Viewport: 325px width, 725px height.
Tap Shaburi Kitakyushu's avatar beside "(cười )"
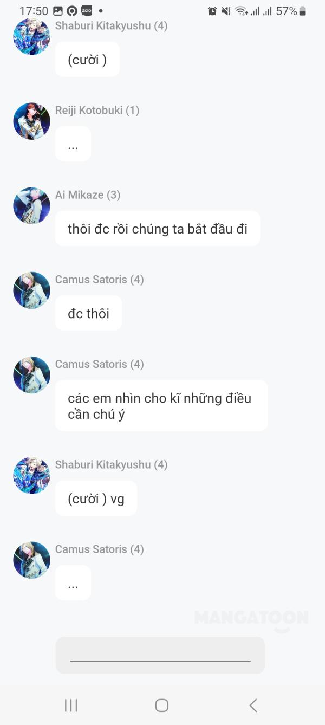point(31,36)
